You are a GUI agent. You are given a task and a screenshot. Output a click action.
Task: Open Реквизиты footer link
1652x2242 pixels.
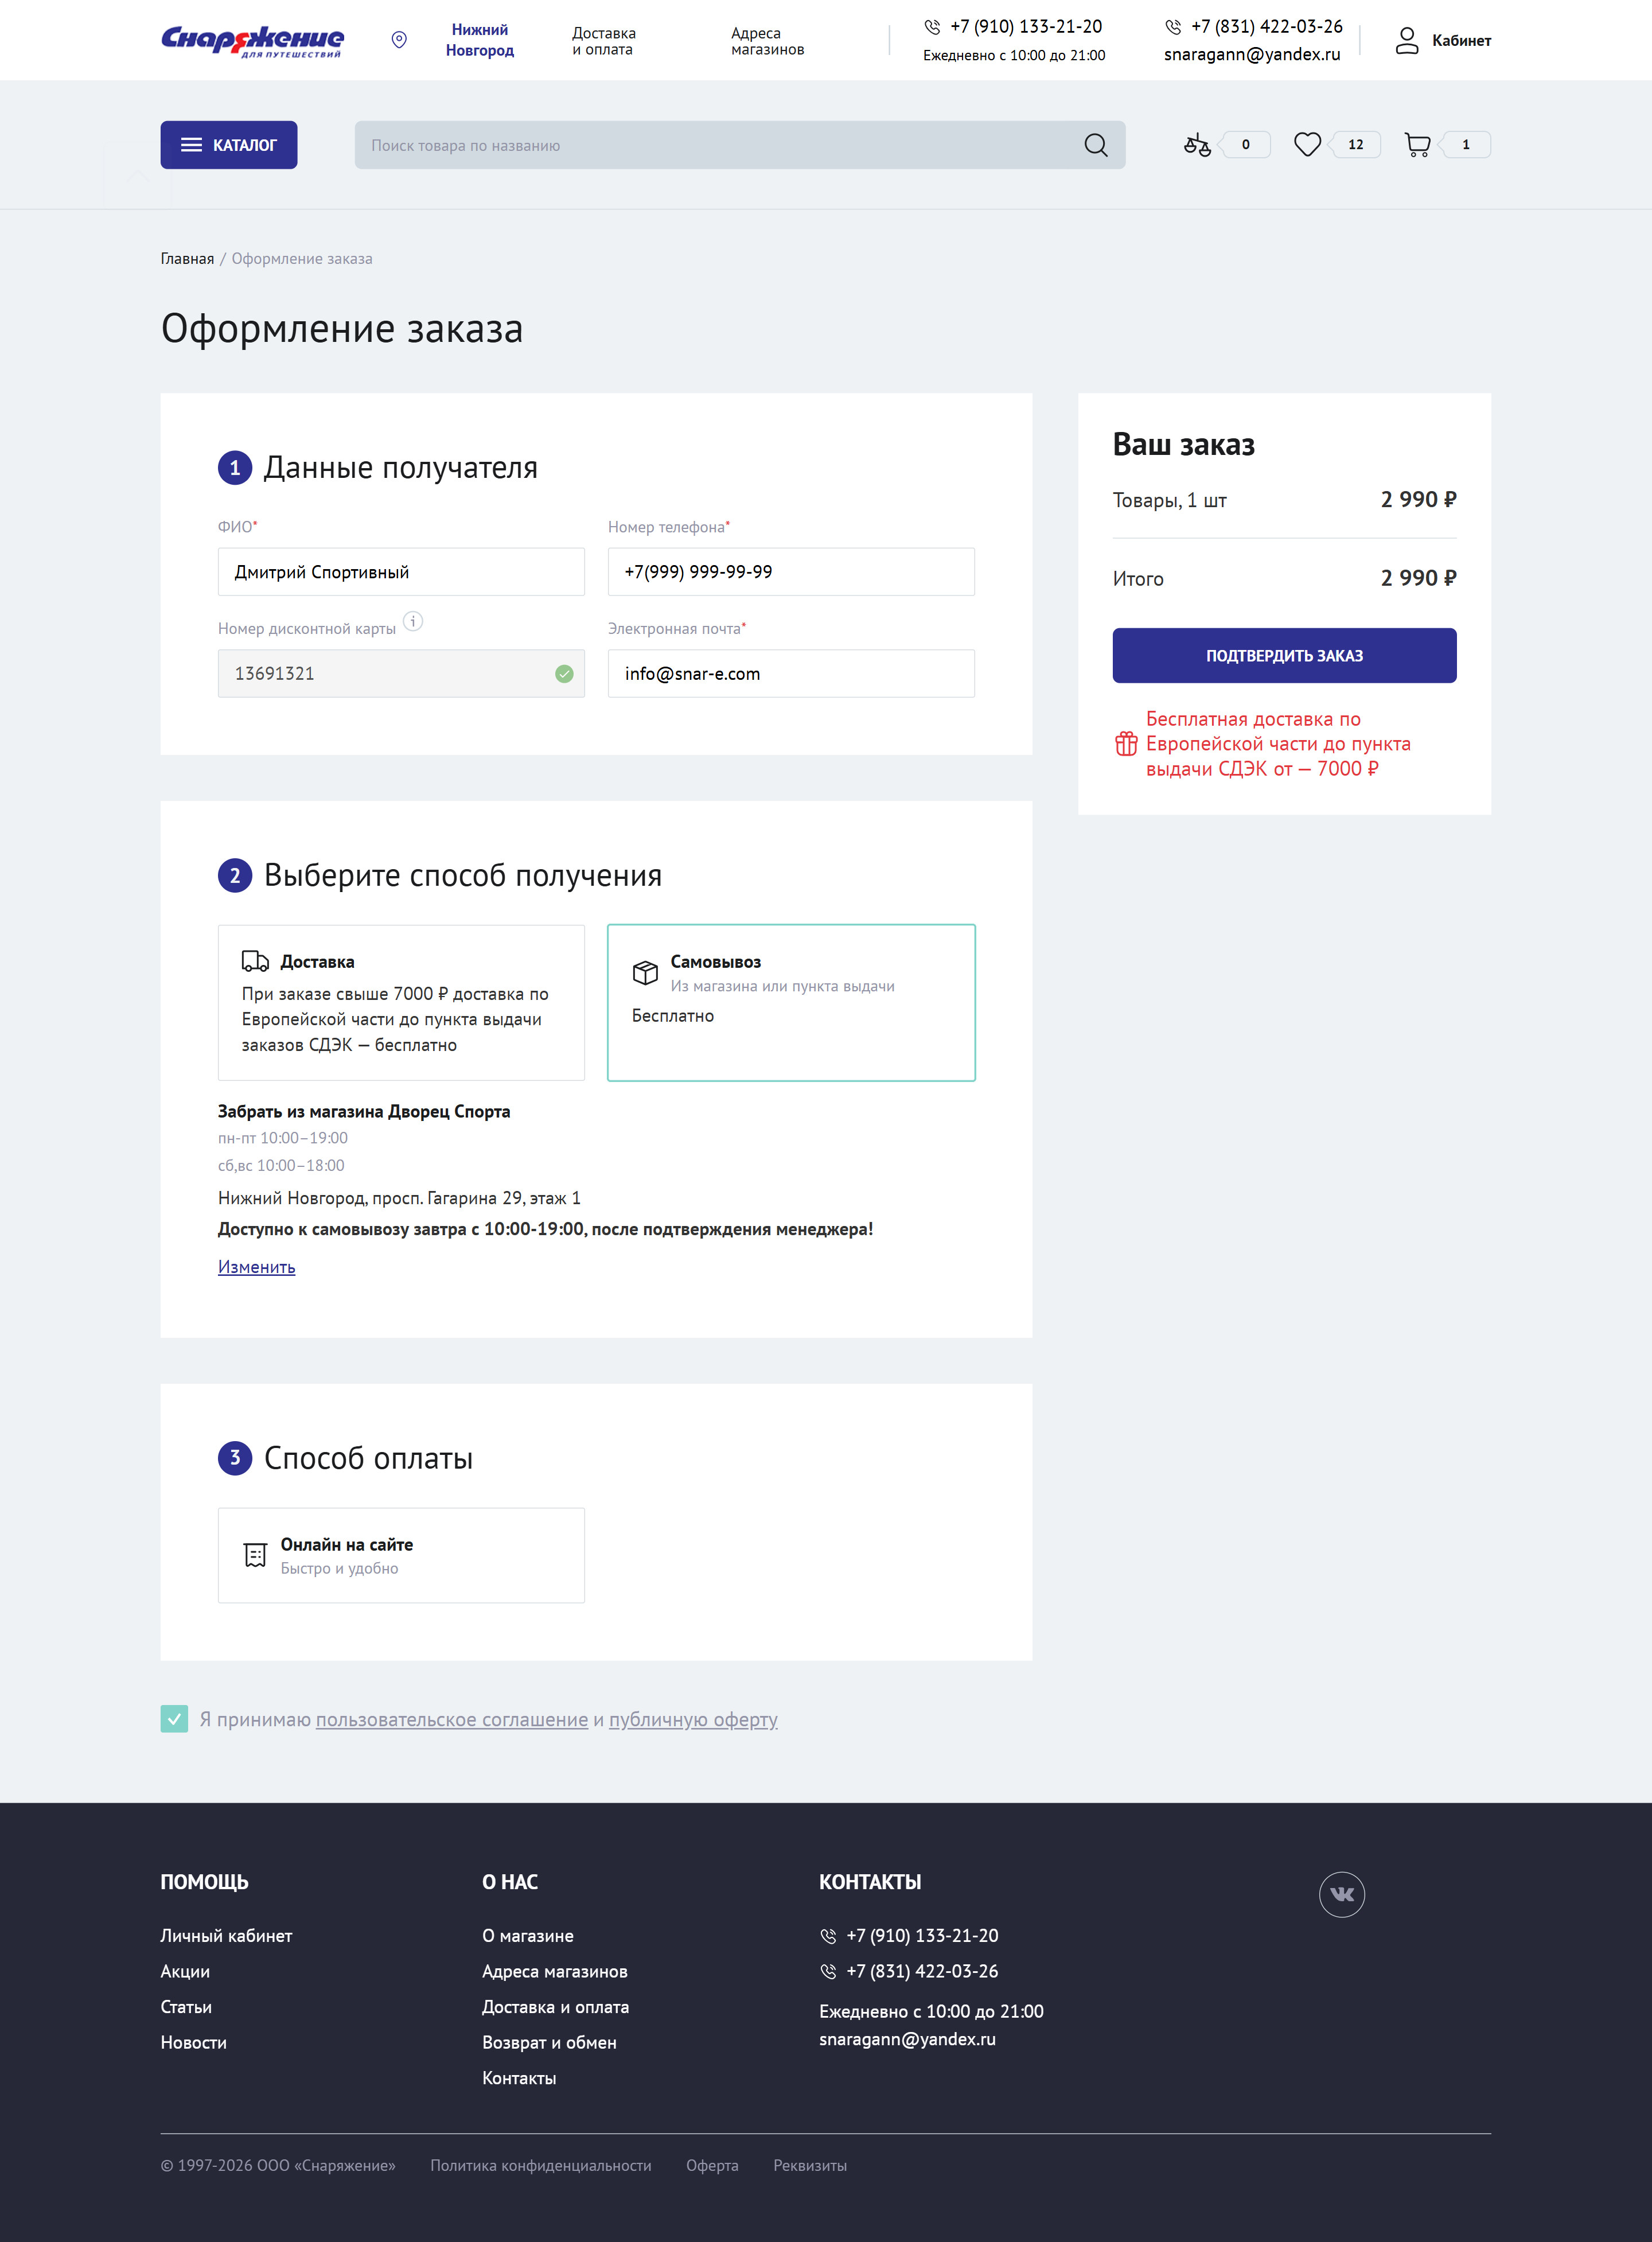(x=810, y=2165)
